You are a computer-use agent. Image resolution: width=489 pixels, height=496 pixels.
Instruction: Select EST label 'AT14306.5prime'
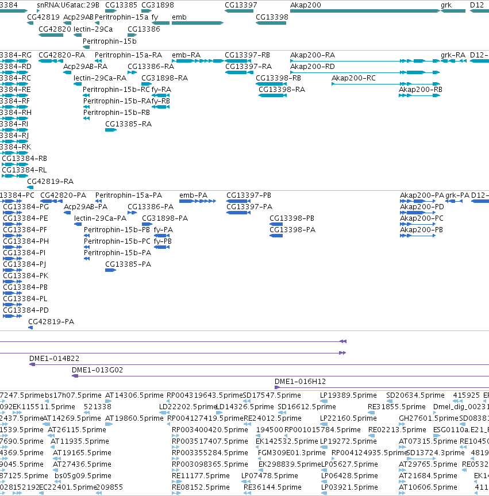tap(134, 395)
